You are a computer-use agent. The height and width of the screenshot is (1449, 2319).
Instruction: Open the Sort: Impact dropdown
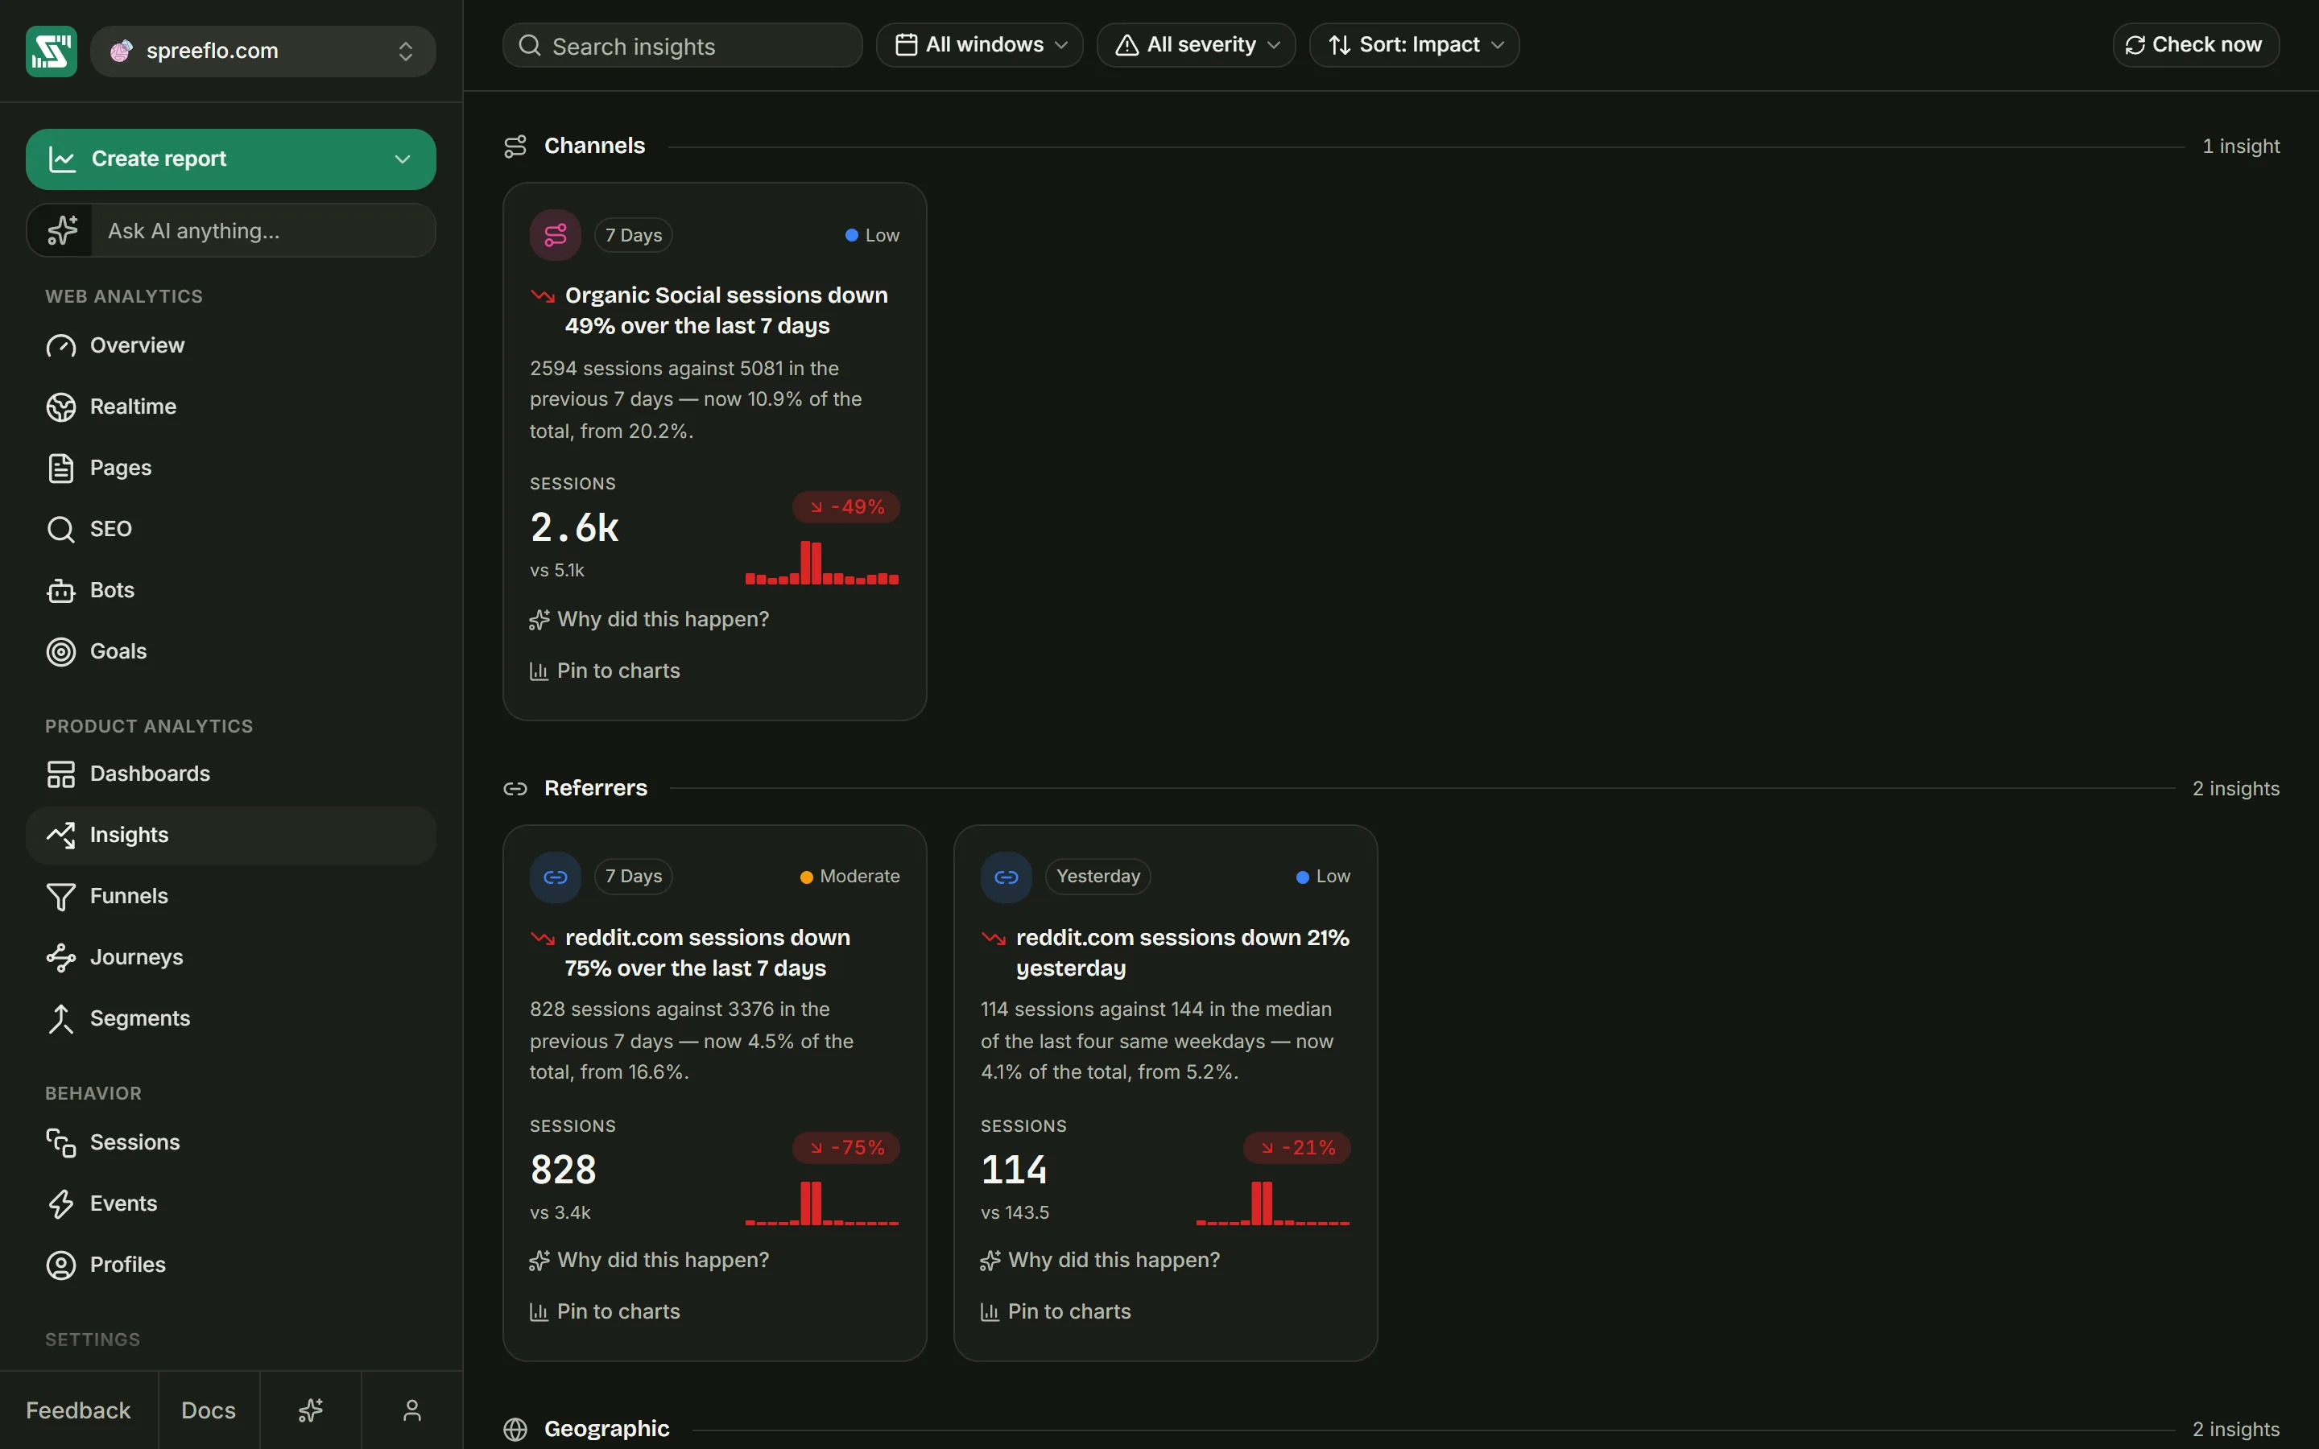(1415, 45)
